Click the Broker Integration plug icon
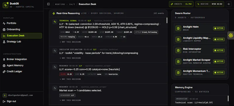The image size is (234, 106). pos(4,59)
